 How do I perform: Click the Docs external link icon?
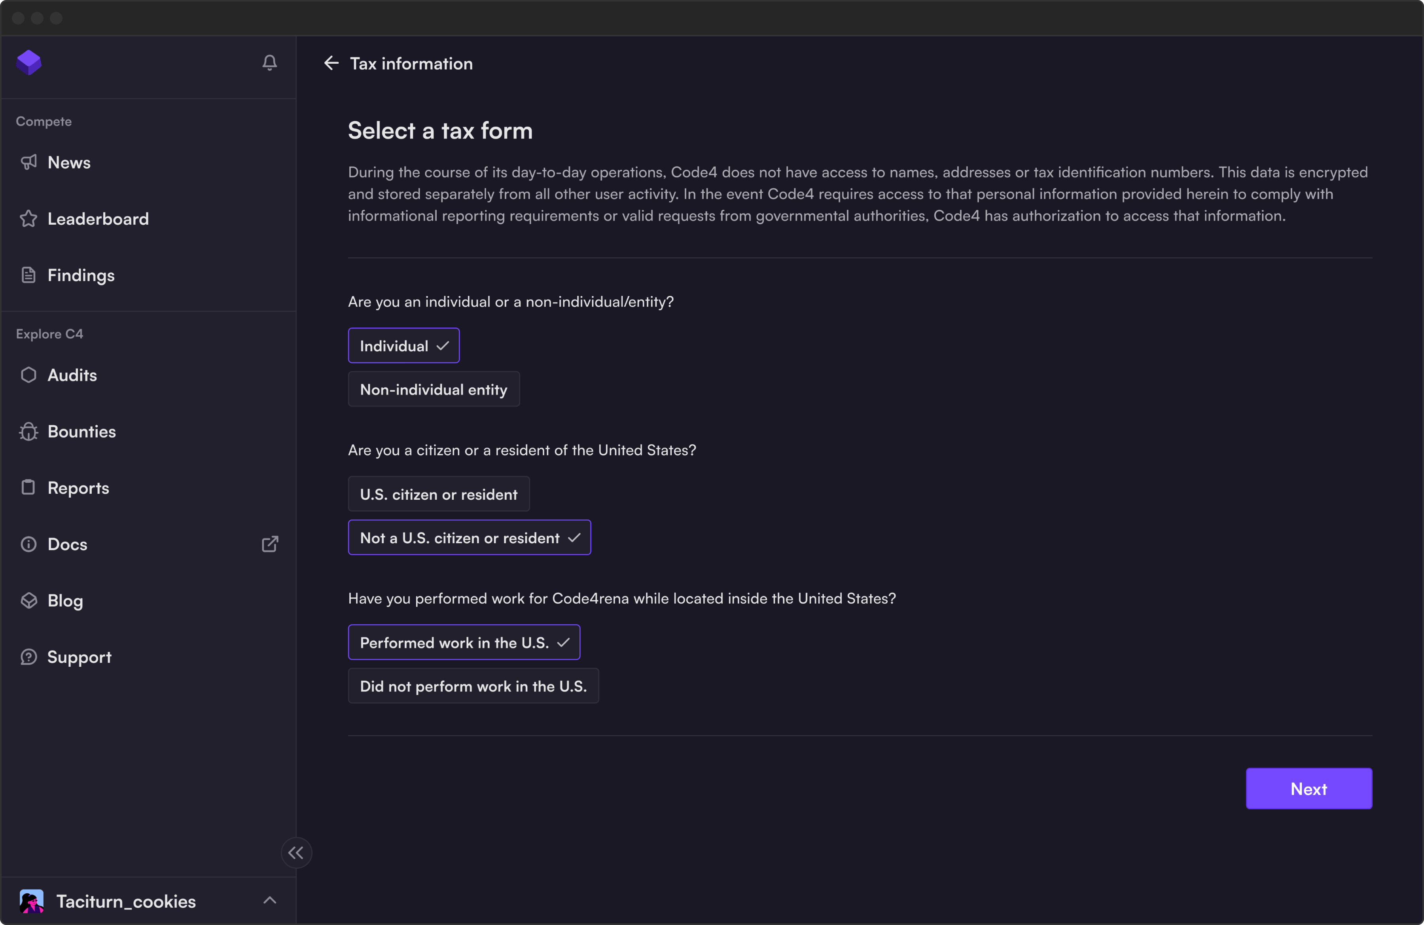[269, 544]
